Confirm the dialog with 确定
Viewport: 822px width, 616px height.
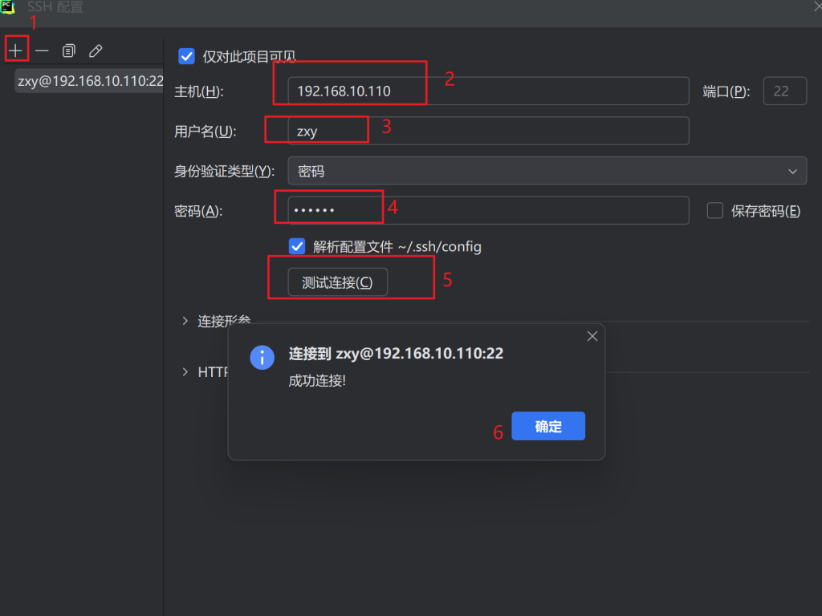pos(548,427)
